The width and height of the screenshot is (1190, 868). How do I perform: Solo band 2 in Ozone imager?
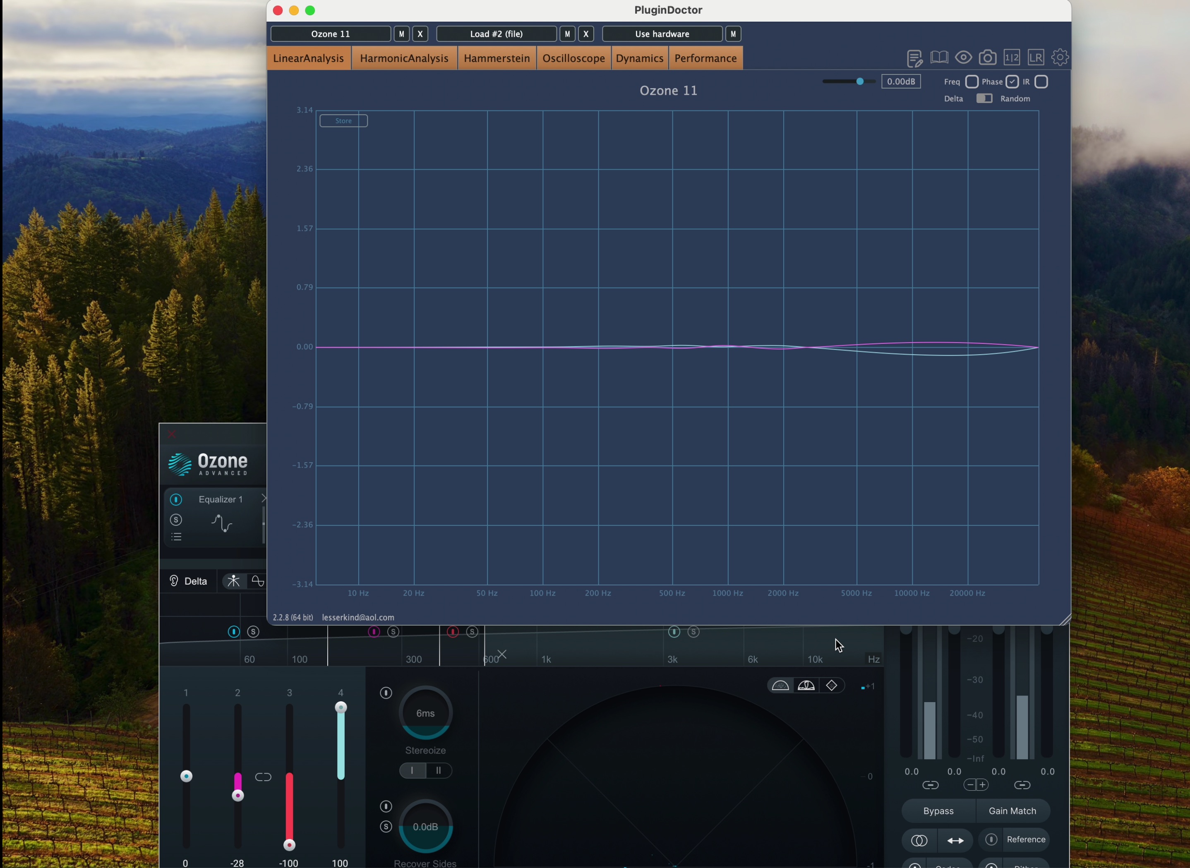pyautogui.click(x=393, y=632)
